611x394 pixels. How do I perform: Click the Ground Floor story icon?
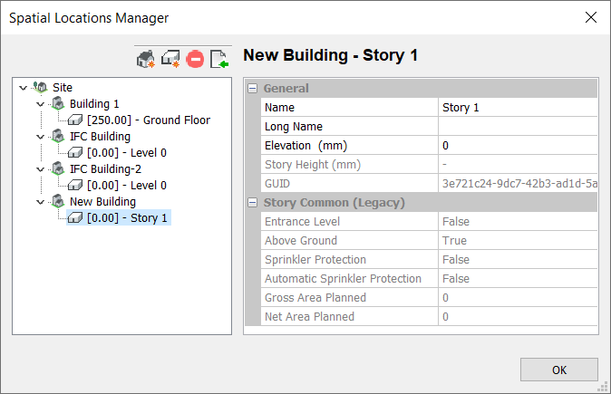[75, 120]
